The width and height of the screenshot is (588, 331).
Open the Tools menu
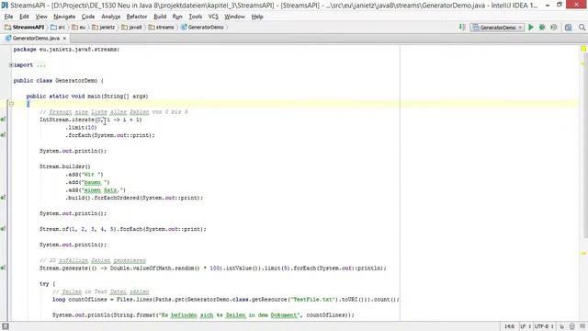coord(196,17)
